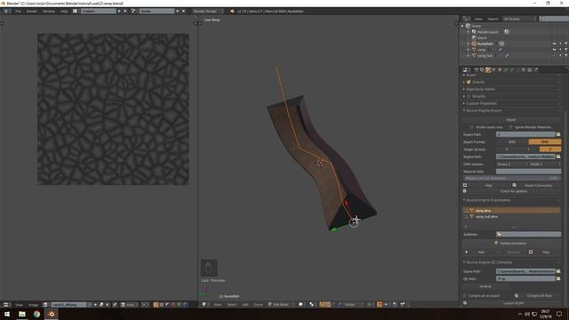Open the Render menu
Image resolution: width=569 pixels, height=320 pixels.
tap(32, 12)
